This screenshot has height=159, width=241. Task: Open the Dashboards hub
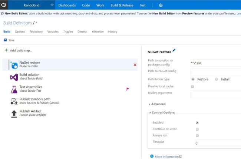point(67,5)
